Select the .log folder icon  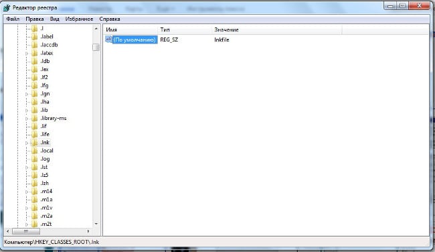pyautogui.click(x=34, y=159)
